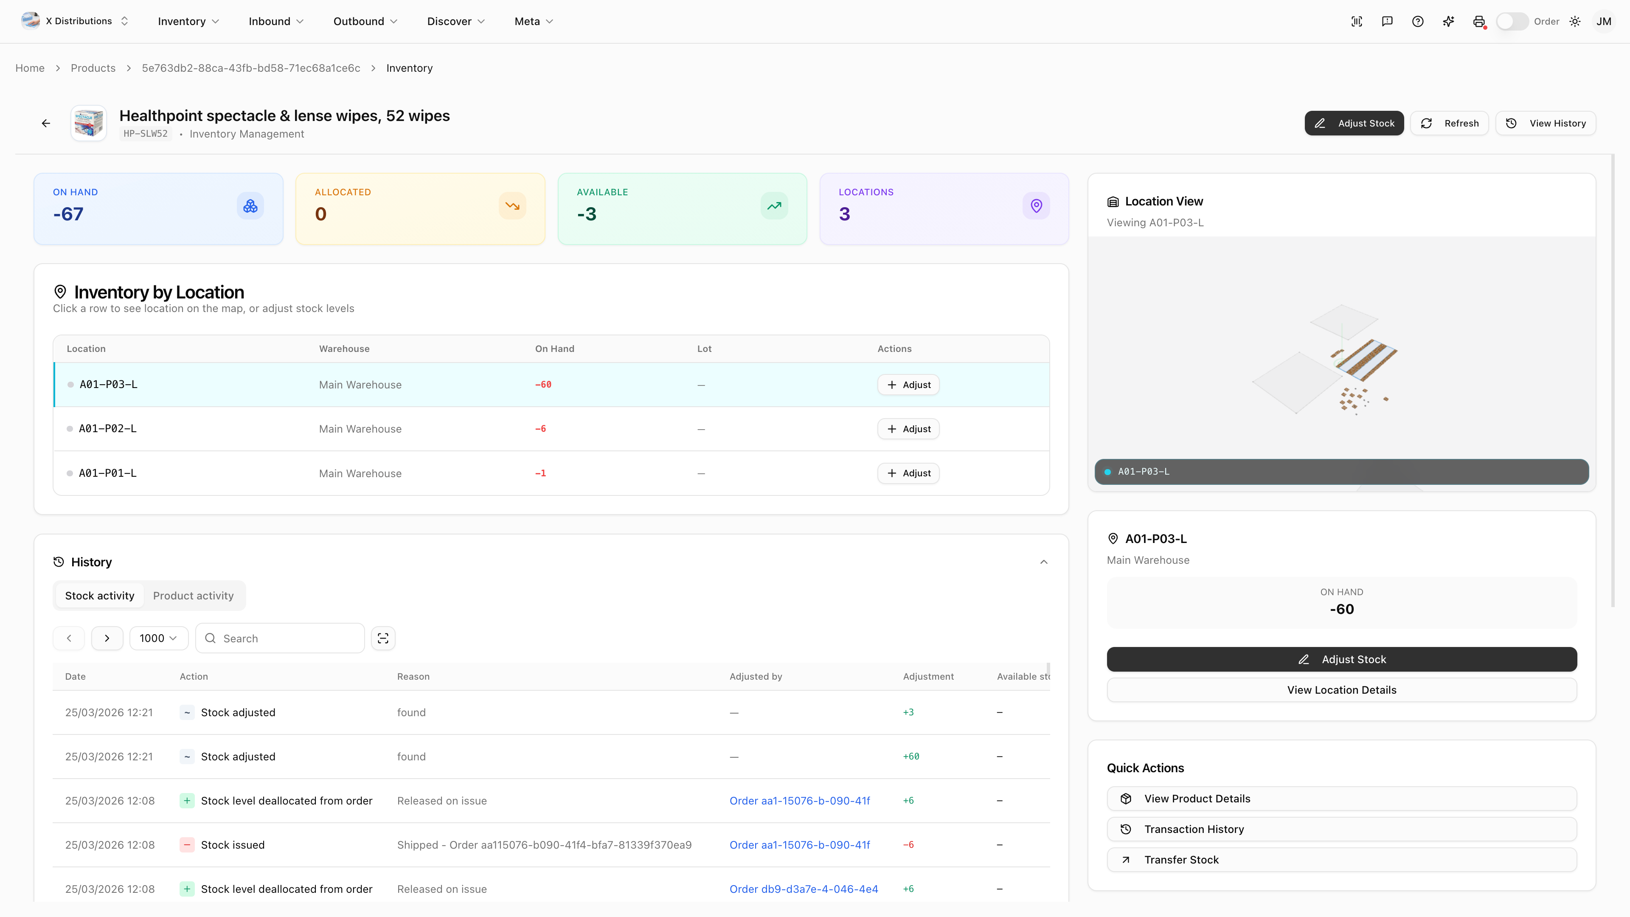
Task: Go to Products breadcrumb
Action: [93, 68]
